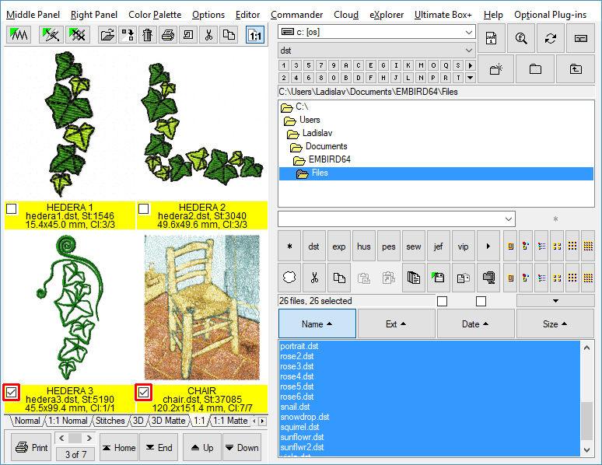Click the lasso selection icon
The image size is (602, 465).
289,276
